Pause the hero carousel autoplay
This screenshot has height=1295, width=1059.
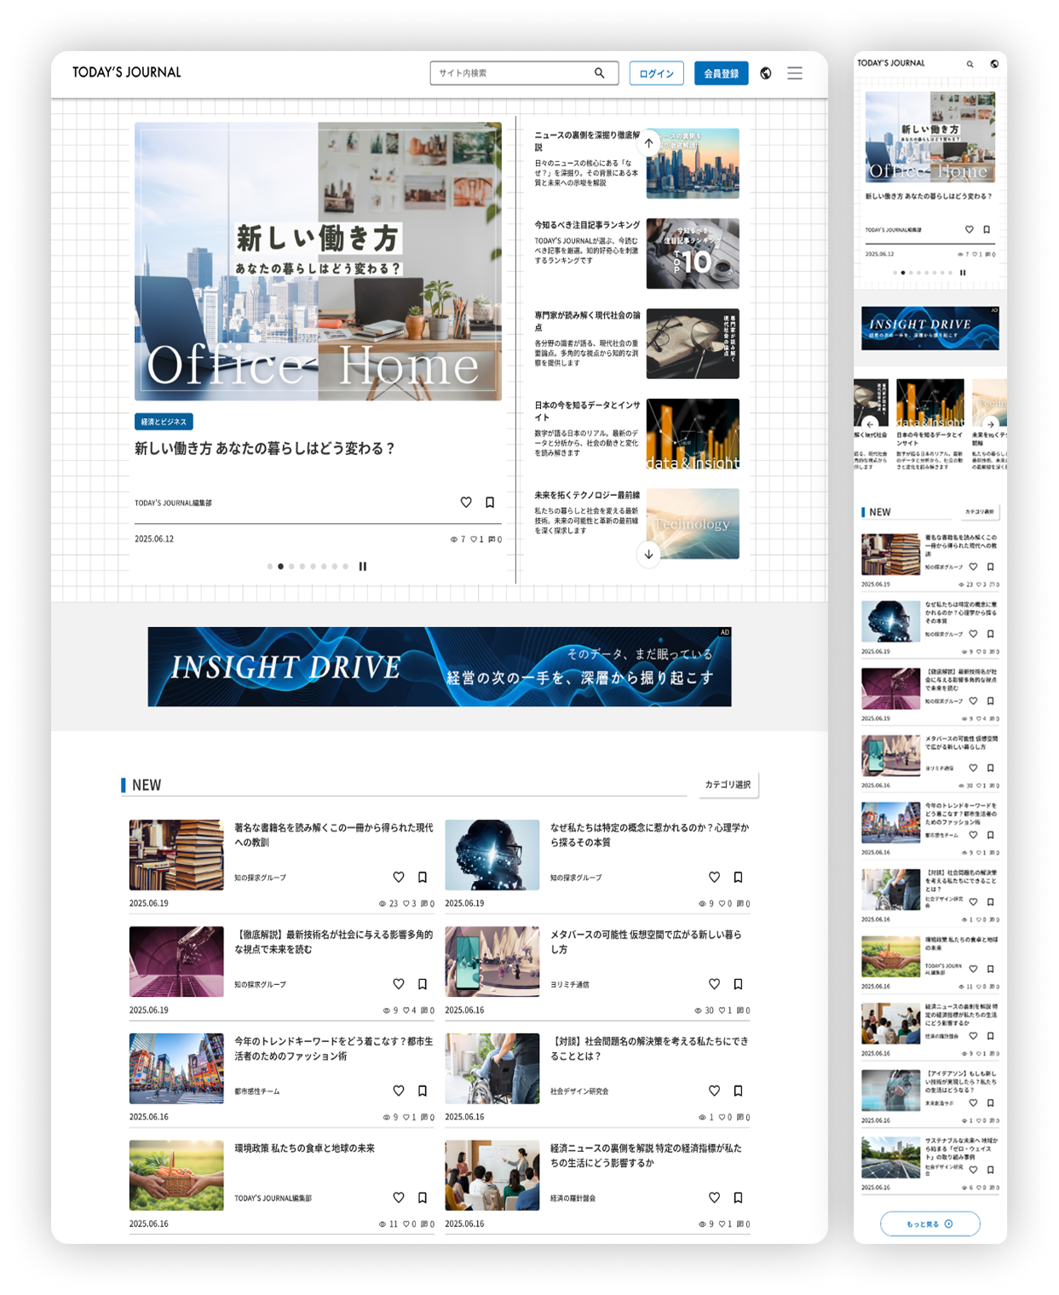363,565
